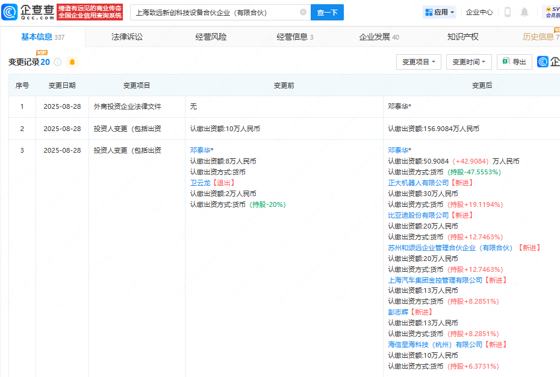Switch to the 知识产权 tab

463,37
